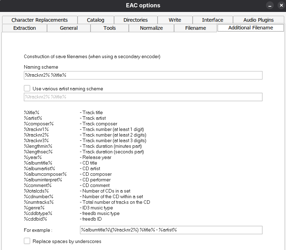Screen dimensions: 286x250
Task: Click the Naming scheme input field
Action: pyautogui.click(x=143, y=75)
